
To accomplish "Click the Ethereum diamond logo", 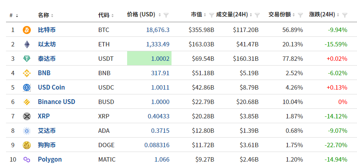I will click(27, 44).
